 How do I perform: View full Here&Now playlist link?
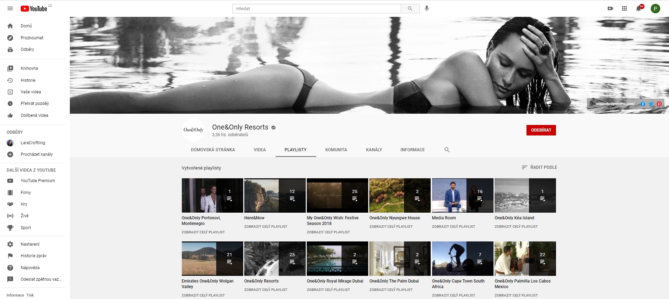click(x=266, y=227)
